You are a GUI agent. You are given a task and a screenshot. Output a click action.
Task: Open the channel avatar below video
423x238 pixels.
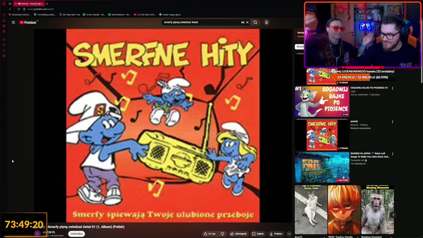(x=37, y=233)
